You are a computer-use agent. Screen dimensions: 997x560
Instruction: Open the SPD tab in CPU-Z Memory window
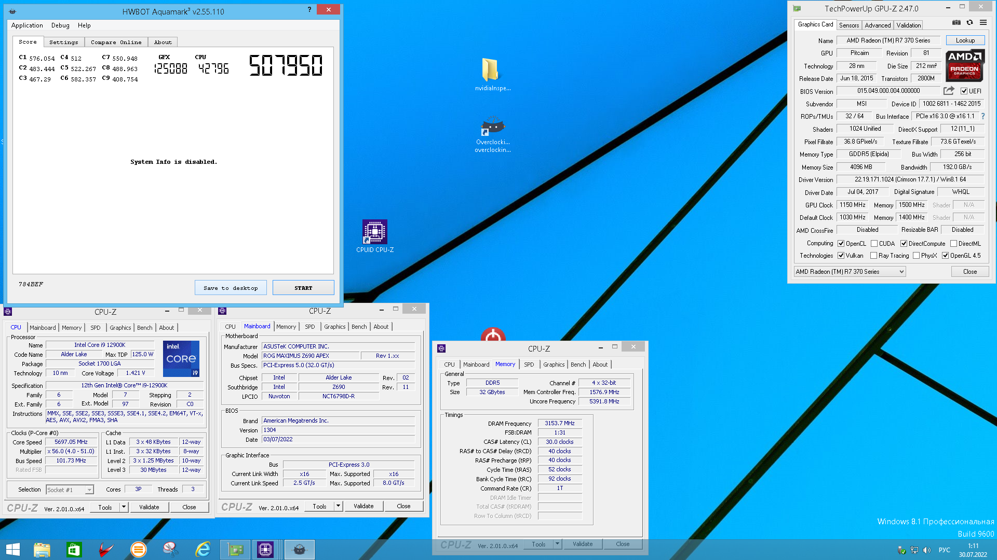529,365
